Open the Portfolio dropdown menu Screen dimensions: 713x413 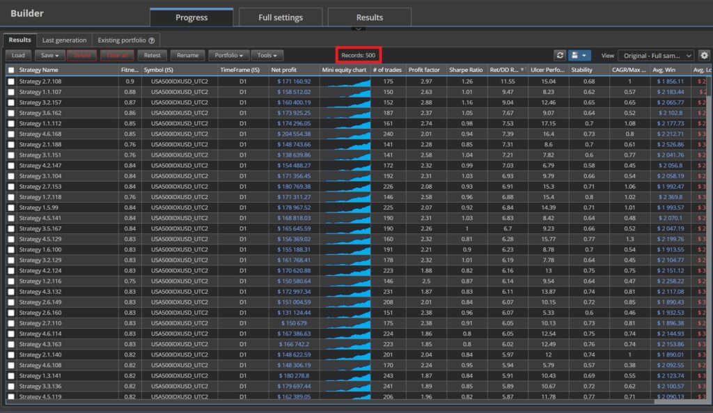point(228,55)
